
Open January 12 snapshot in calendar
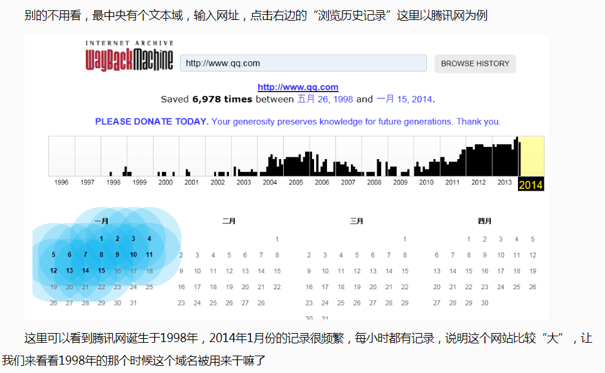[54, 271]
